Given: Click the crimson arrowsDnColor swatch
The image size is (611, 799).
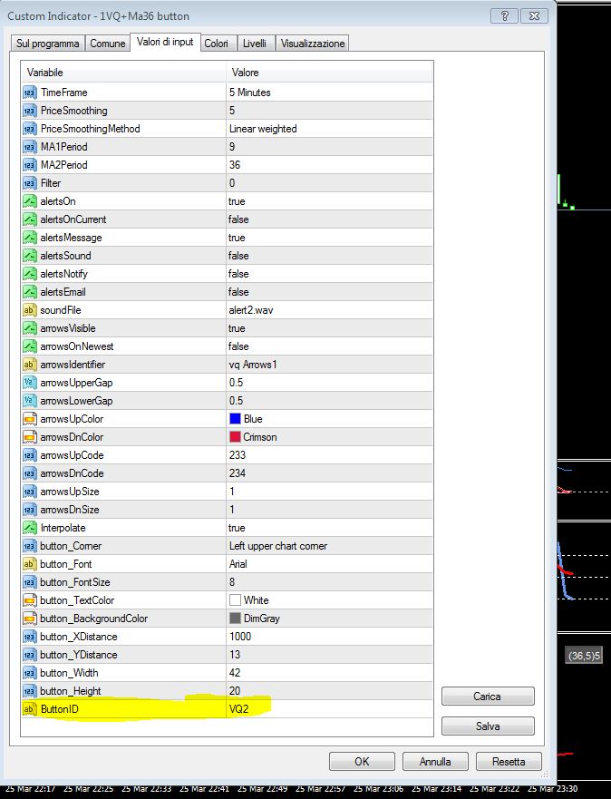Looking at the screenshot, I should (x=235, y=437).
